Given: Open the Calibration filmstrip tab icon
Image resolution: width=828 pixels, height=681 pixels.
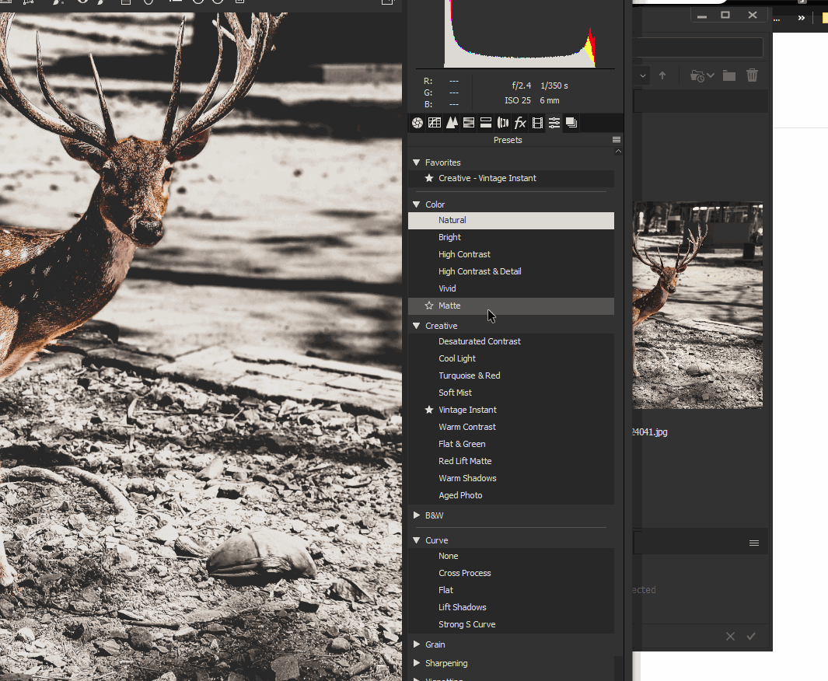Looking at the screenshot, I should [537, 123].
